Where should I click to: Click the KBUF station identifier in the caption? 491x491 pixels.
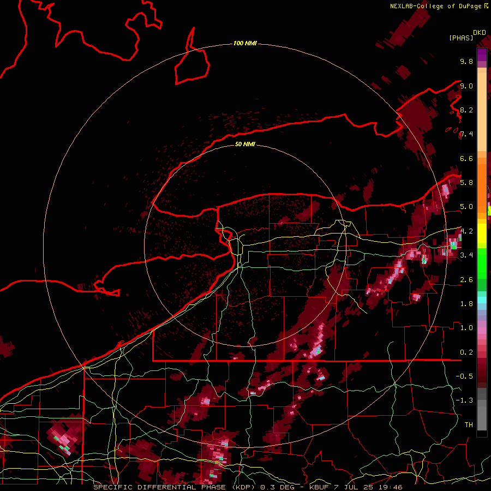[x=319, y=487]
